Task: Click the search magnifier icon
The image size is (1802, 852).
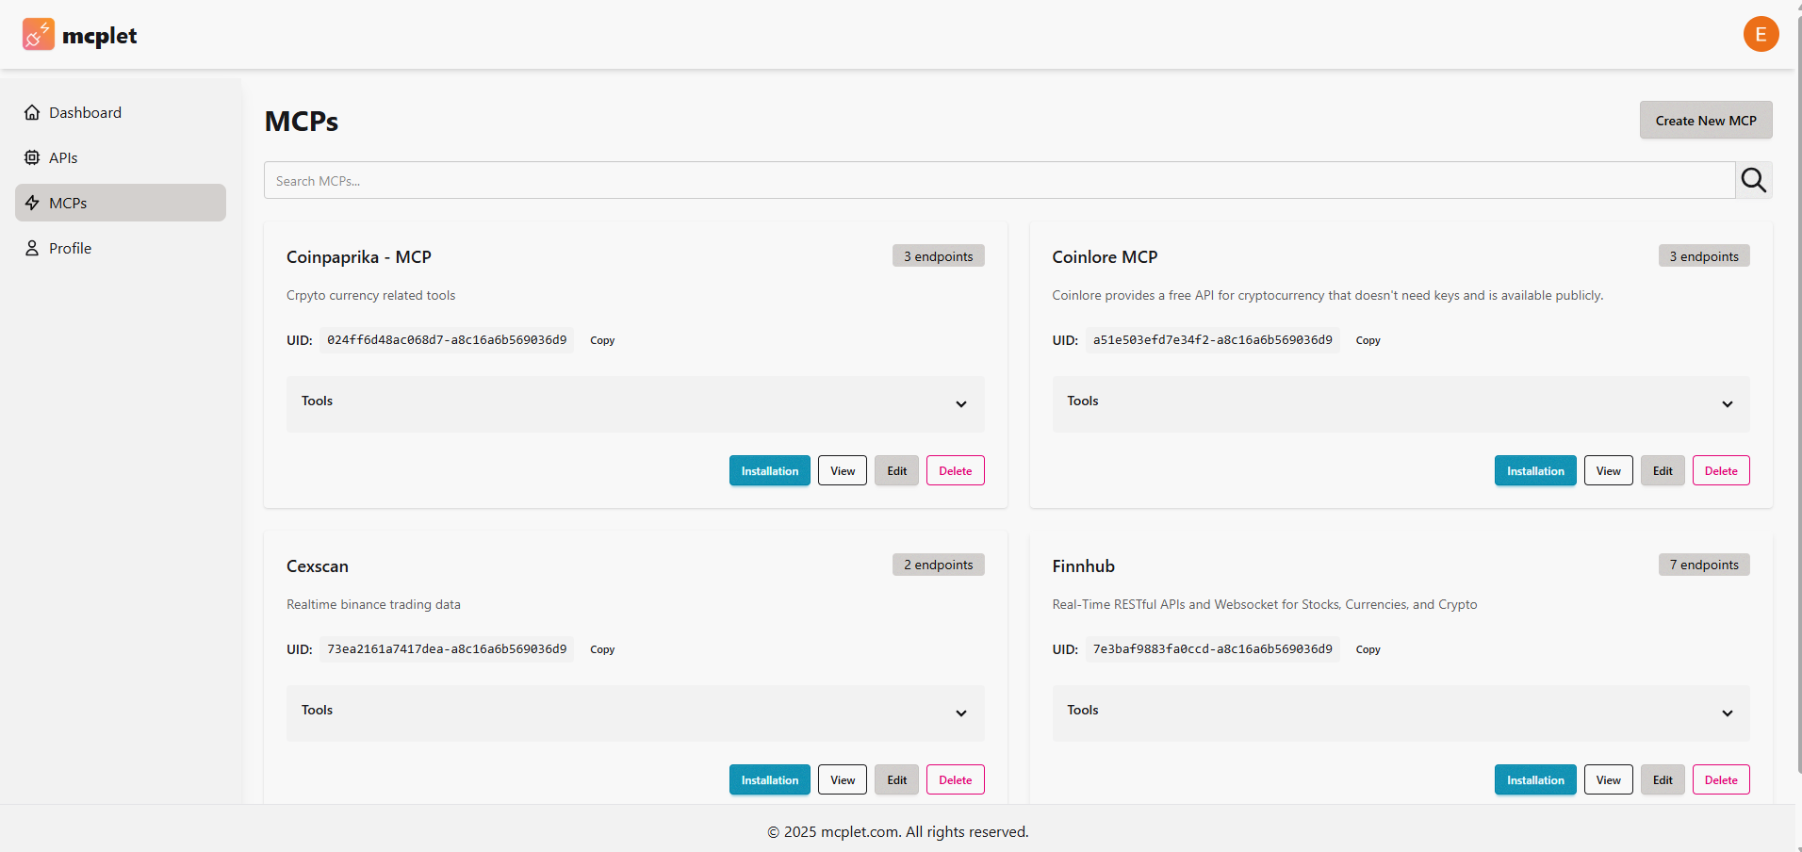Action: point(1753,180)
